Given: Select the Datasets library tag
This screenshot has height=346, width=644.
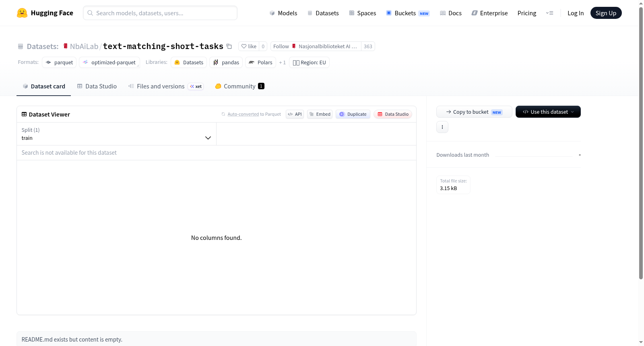Looking at the screenshot, I should [x=189, y=62].
